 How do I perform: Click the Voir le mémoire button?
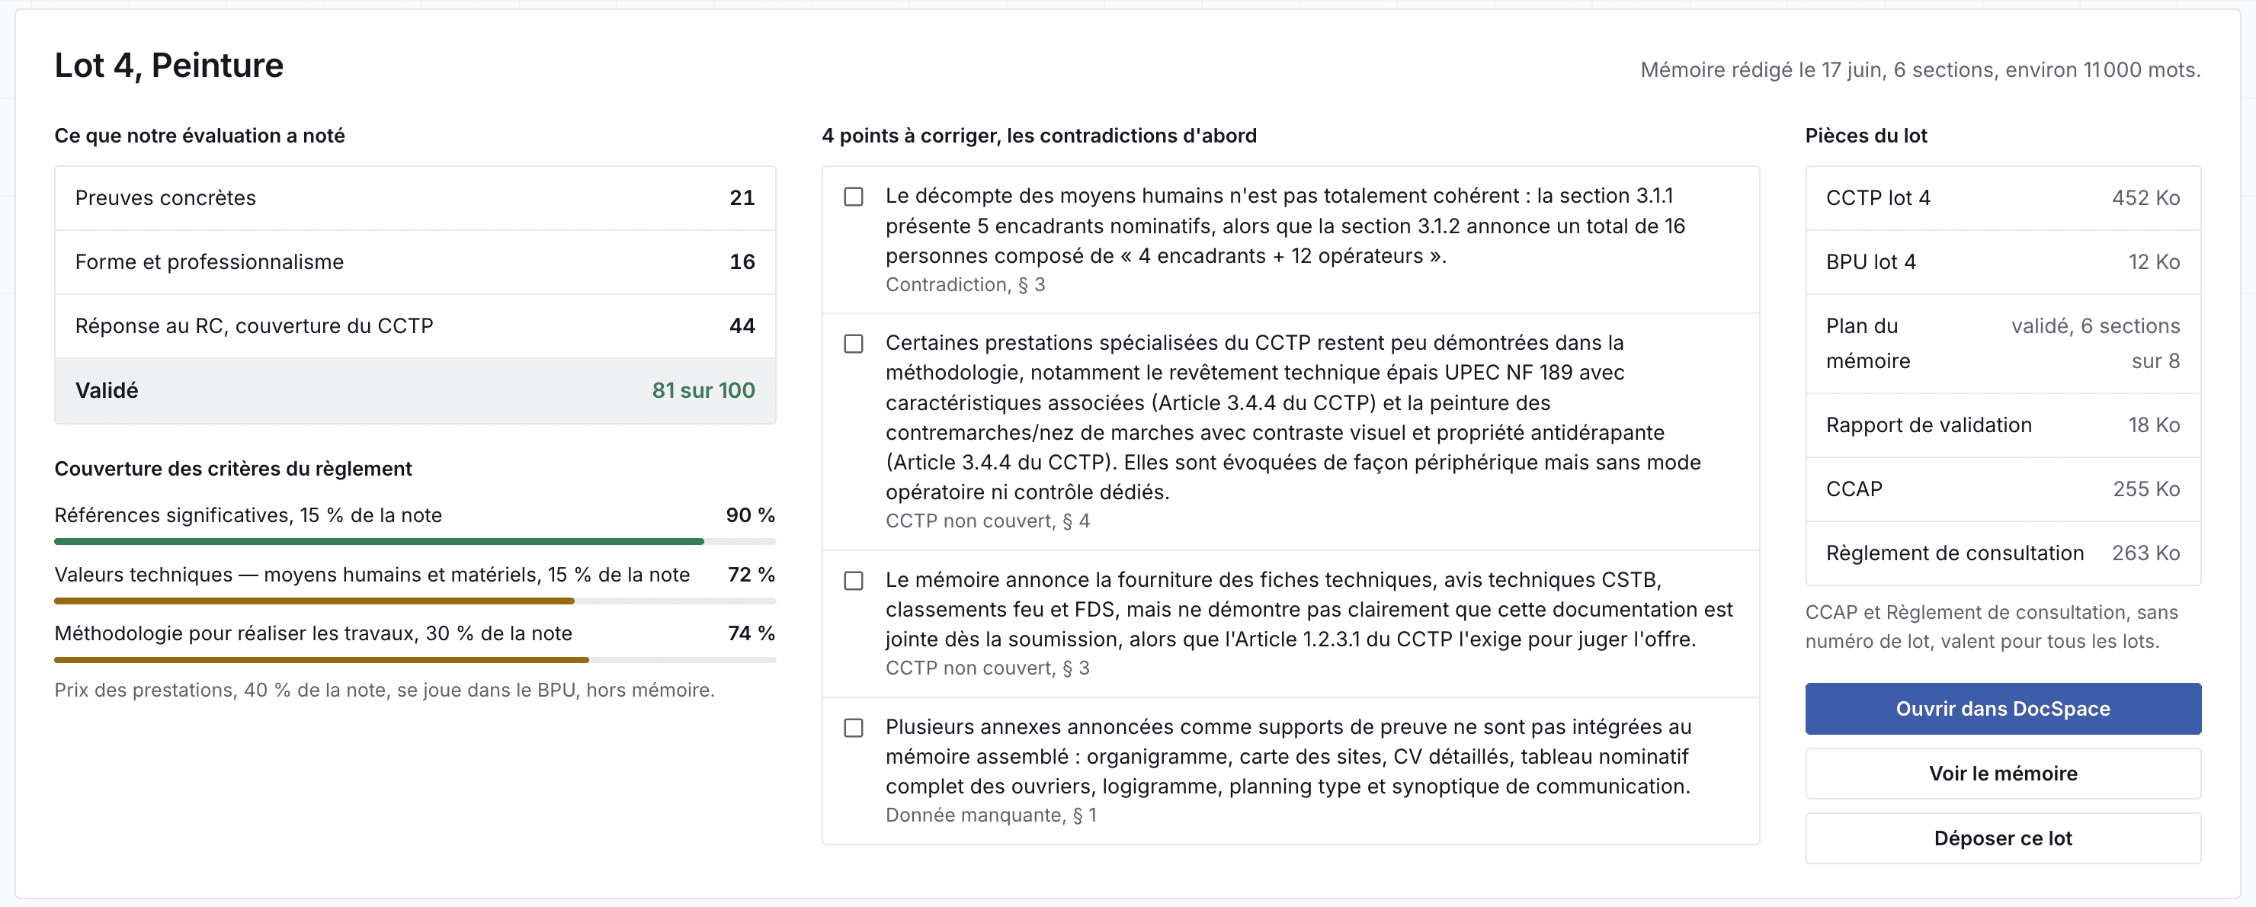tap(2002, 773)
